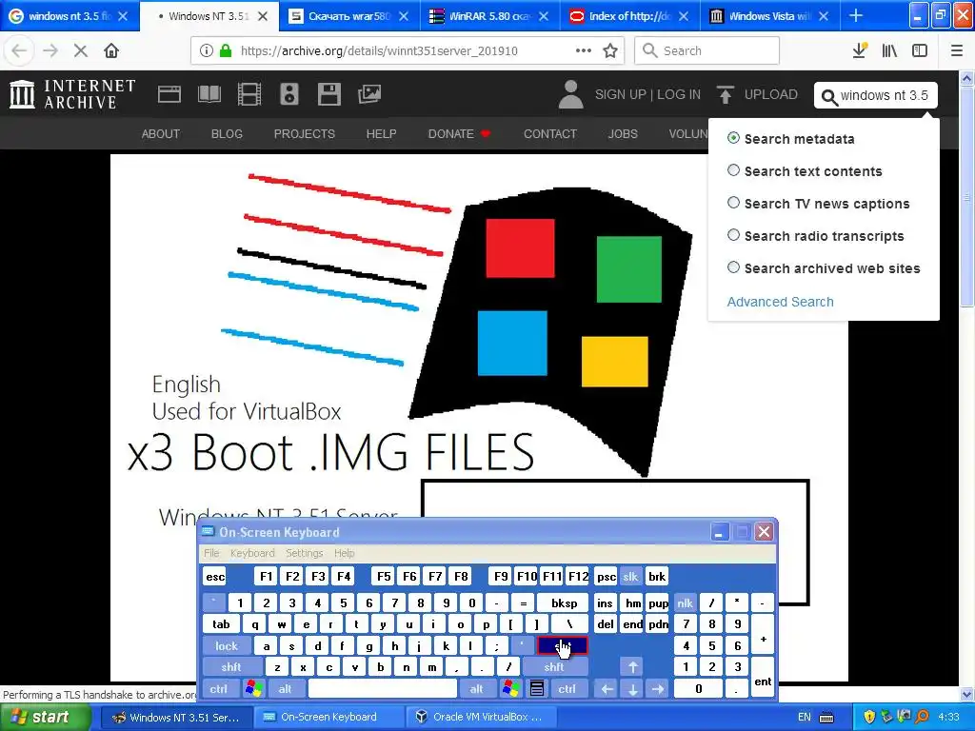Click the up arrow key
Image resolution: width=975 pixels, height=731 pixels.
(632, 667)
